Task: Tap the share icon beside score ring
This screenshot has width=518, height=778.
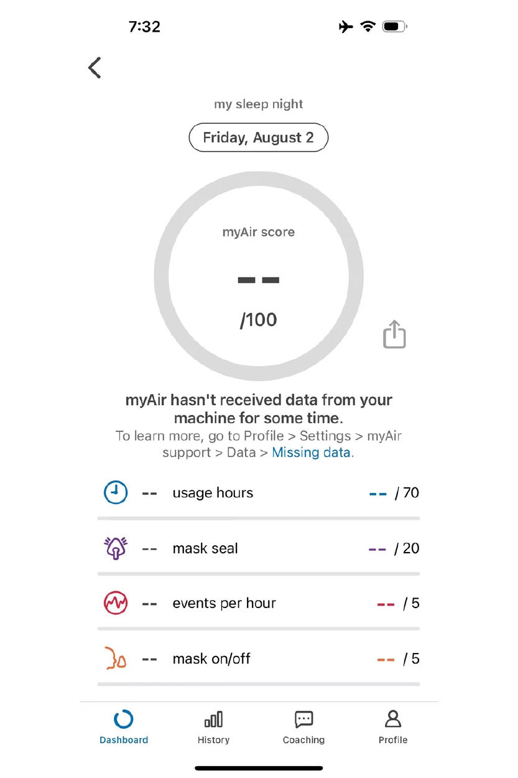Action: pyautogui.click(x=394, y=335)
